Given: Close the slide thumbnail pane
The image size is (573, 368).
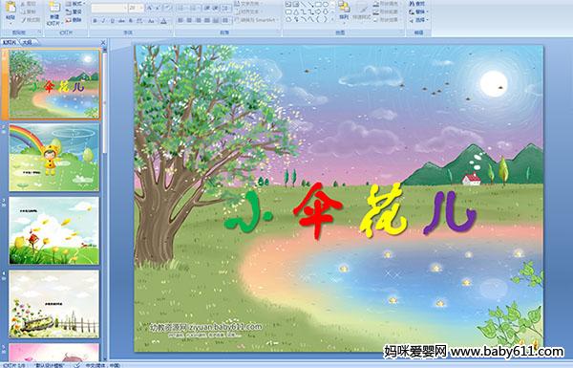Looking at the screenshot, I should [x=103, y=42].
